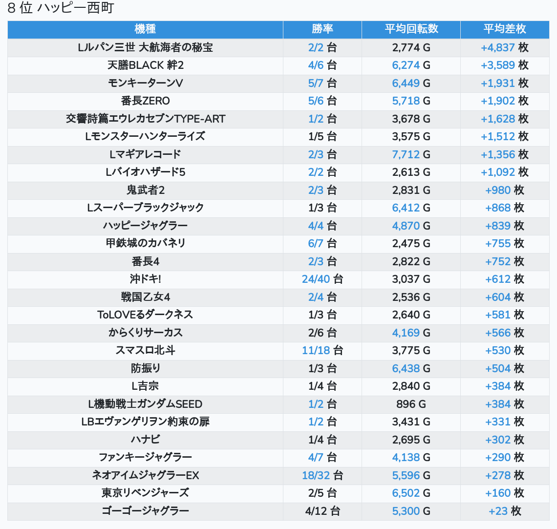Click the +4,837 average difference value
The height and width of the screenshot is (529, 557).
tap(498, 47)
